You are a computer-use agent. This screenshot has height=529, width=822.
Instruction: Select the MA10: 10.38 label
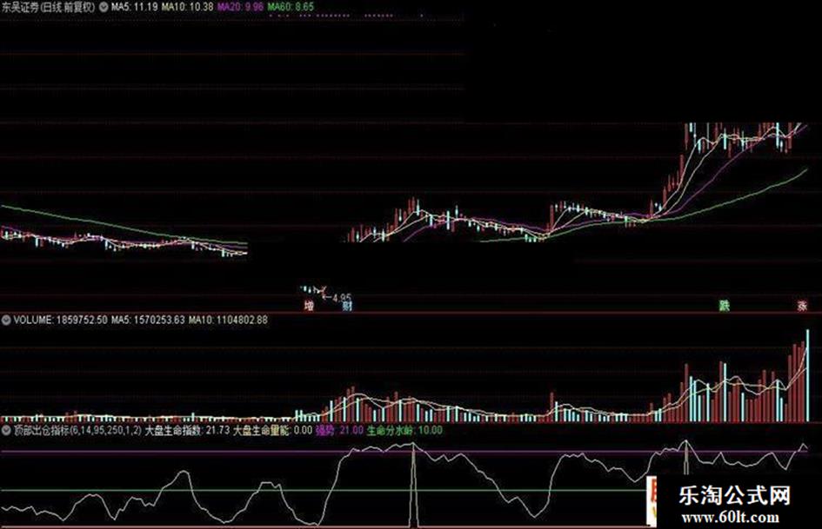point(187,7)
